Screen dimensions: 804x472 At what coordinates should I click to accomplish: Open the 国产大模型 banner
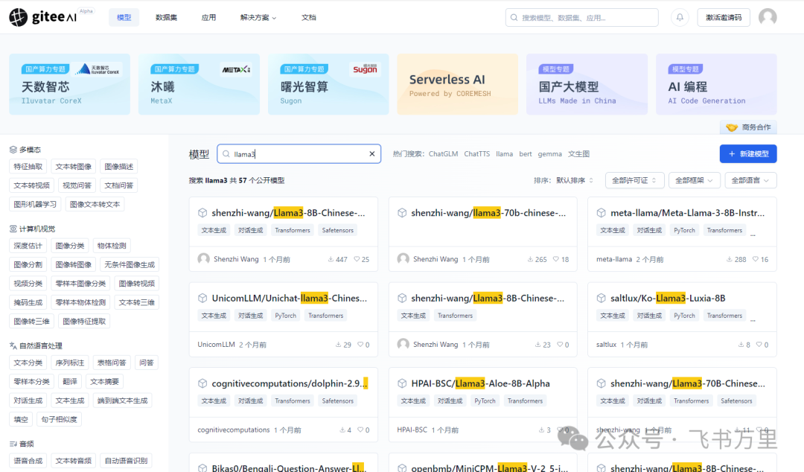[x=587, y=84]
